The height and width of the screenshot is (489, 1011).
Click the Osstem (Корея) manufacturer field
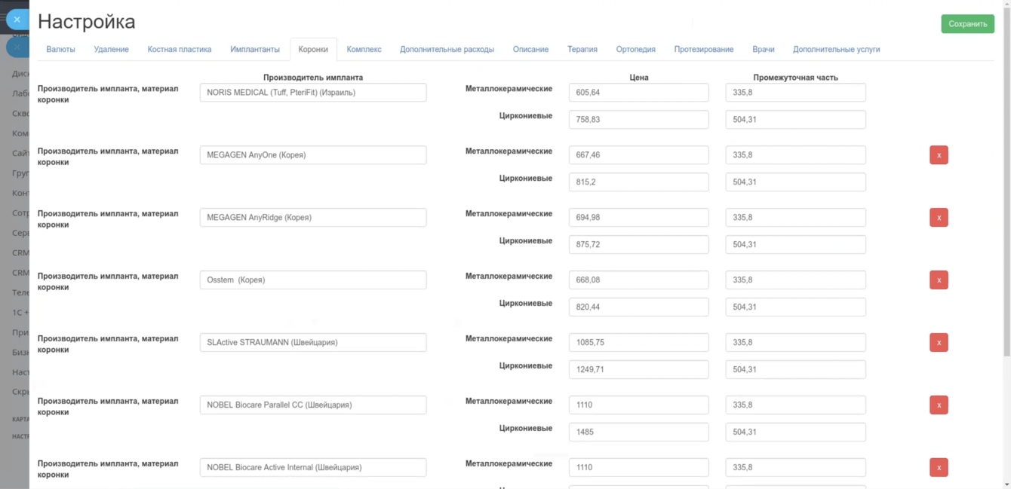click(313, 280)
